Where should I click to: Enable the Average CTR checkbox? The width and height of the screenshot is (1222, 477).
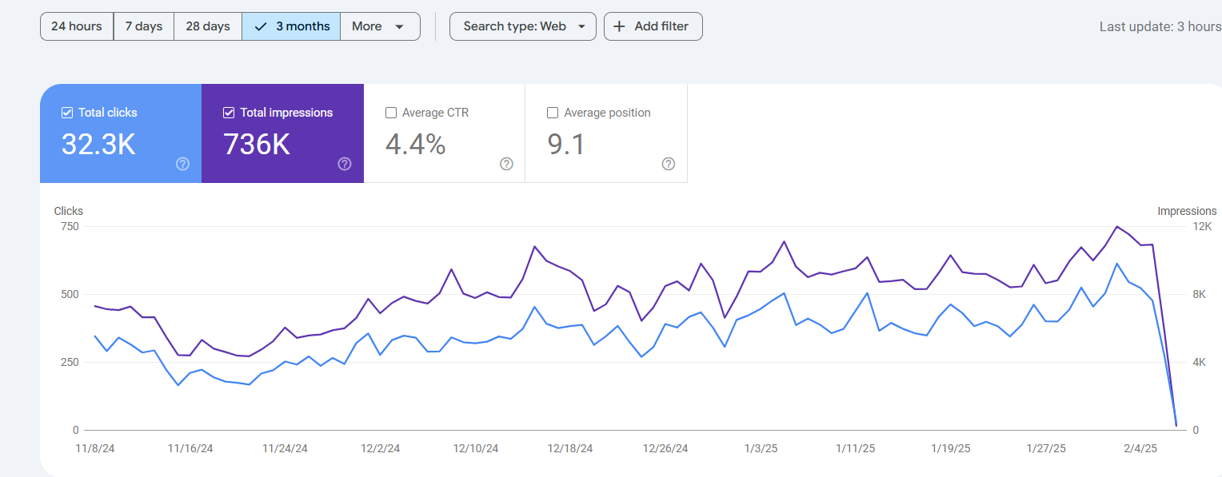pyautogui.click(x=391, y=113)
